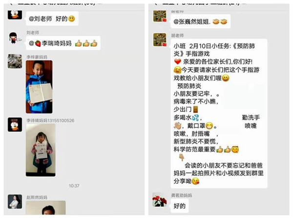Tap the 好的 reply from 龚茗勋妈妈
This screenshot has height=219, width=293.
click(180, 206)
